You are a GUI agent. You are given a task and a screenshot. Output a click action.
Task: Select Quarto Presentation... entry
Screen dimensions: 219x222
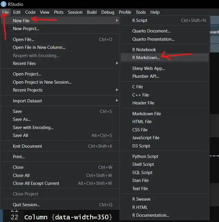click(x=165, y=39)
